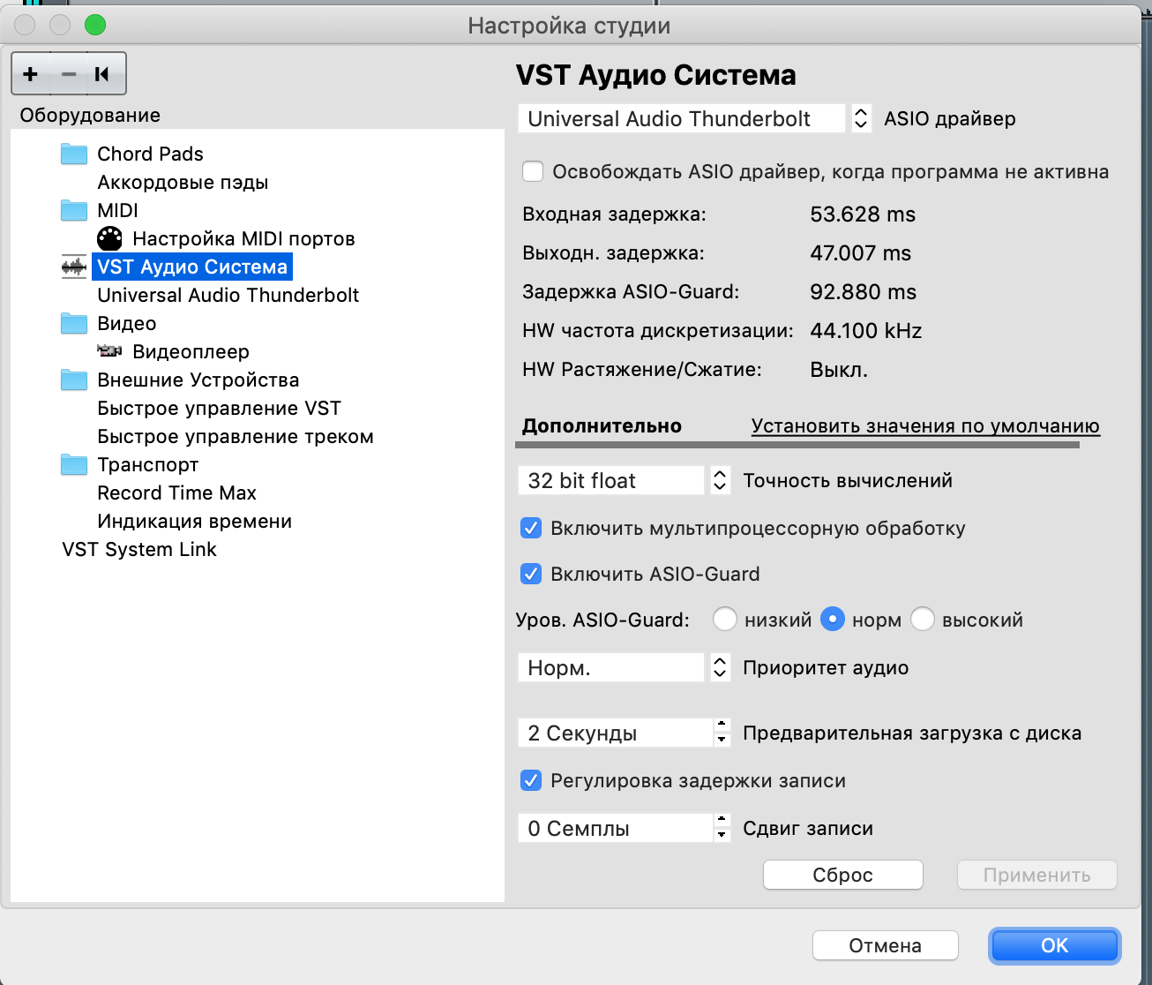Click the VST Аудио Система waveform icon
The height and width of the screenshot is (985, 1152).
[74, 267]
